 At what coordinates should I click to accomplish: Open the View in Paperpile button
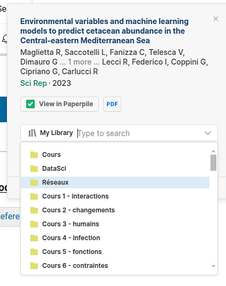point(60,104)
